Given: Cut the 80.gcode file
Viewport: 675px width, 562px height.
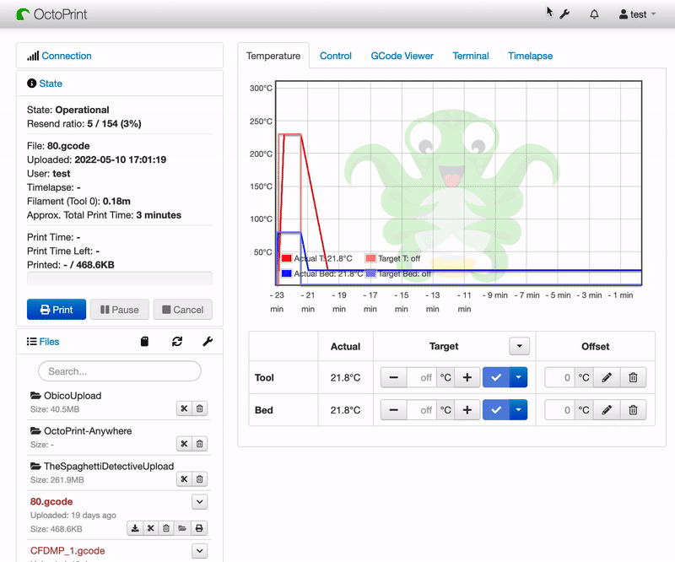Looking at the screenshot, I should point(151,528).
